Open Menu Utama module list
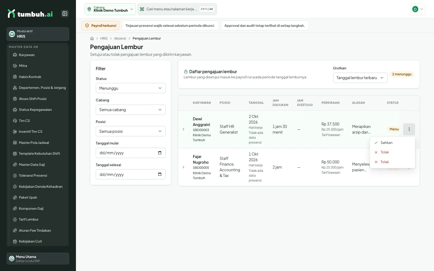434x271 pixels. coord(38,259)
